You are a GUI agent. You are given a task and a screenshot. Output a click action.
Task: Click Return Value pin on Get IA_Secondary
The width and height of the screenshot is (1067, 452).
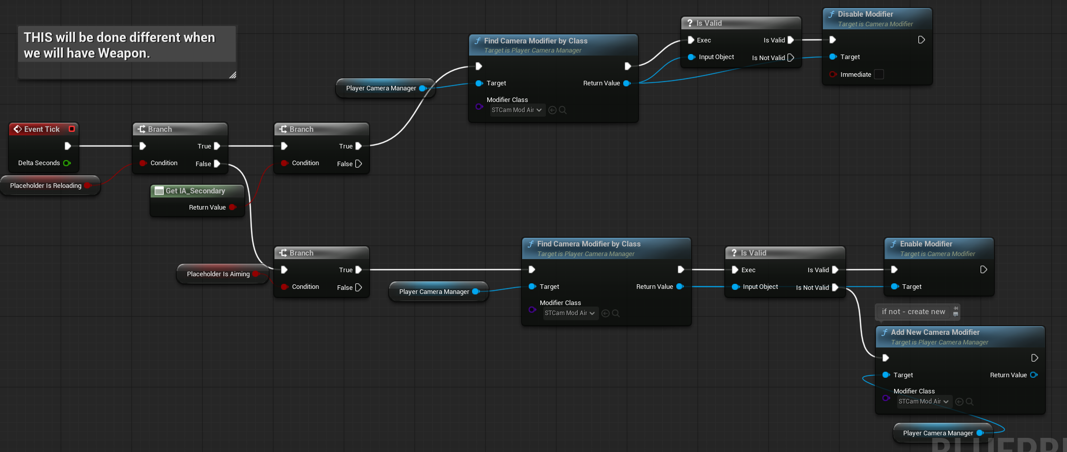(233, 207)
